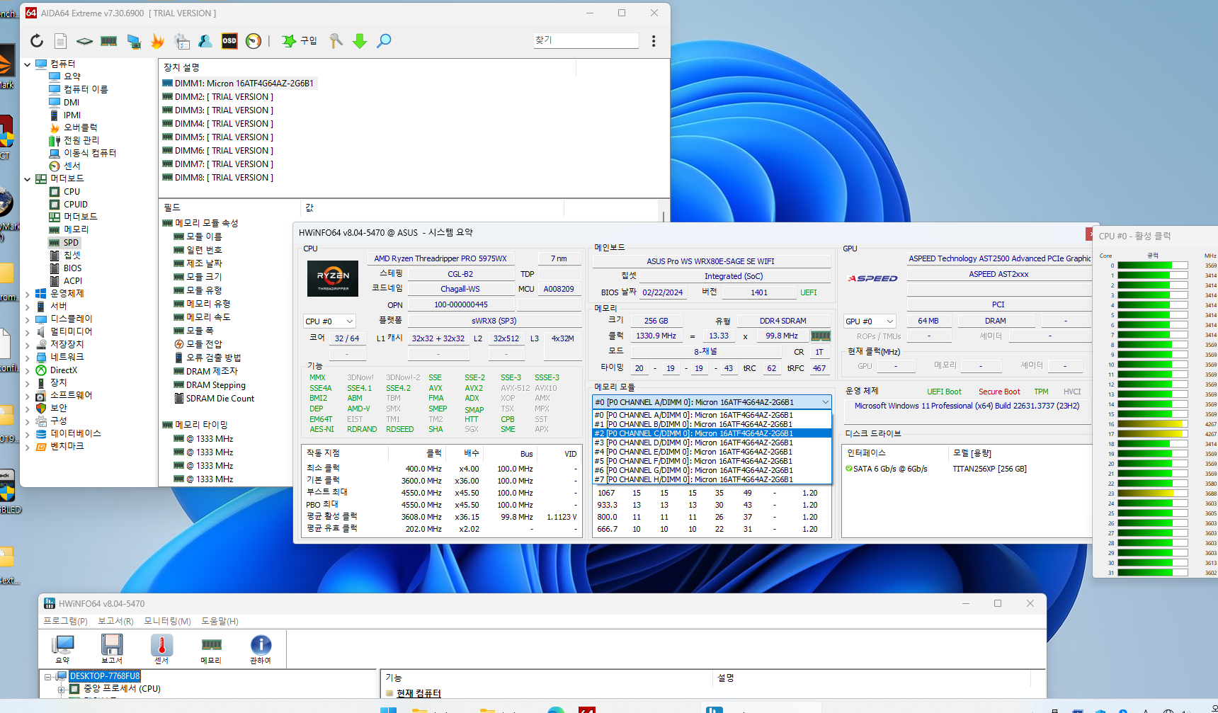1218x713 pixels.
Task: Select the DIMM8 TRIAL VERSION row
Action: (x=218, y=178)
